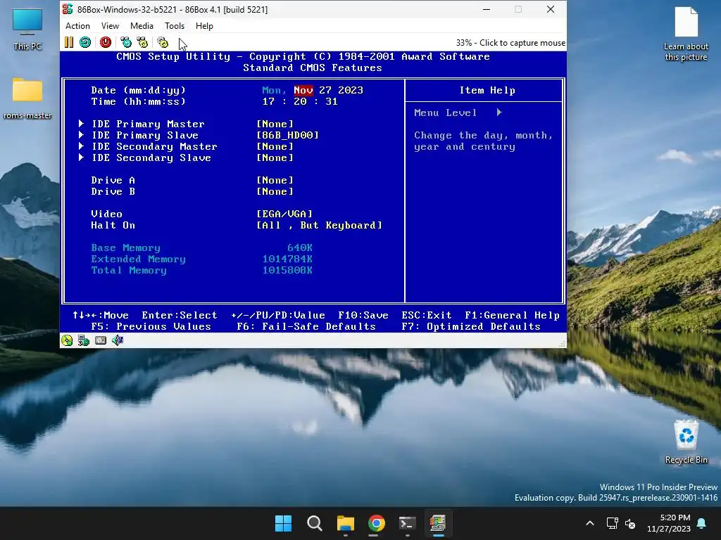Click Drive A '[None]' value
Viewport: 721px width, 540px height.
click(x=275, y=180)
